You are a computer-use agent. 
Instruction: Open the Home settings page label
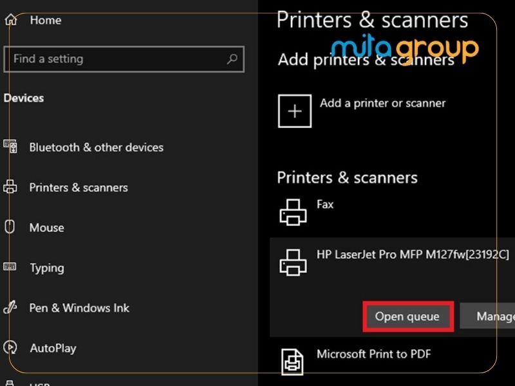[x=46, y=21]
